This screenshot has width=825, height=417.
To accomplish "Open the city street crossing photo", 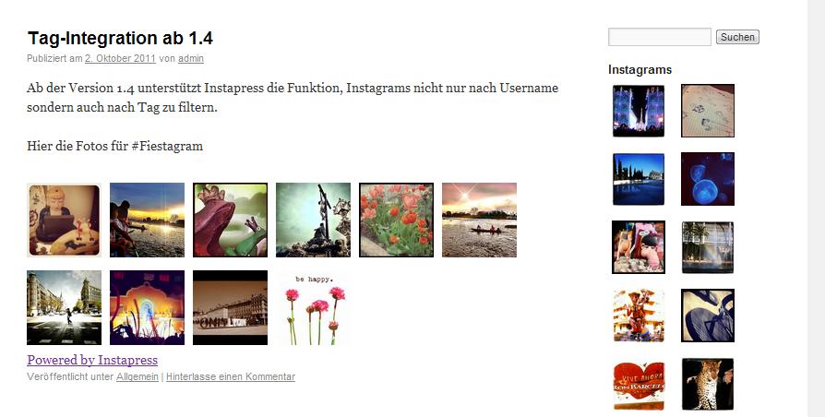I will 64,307.
